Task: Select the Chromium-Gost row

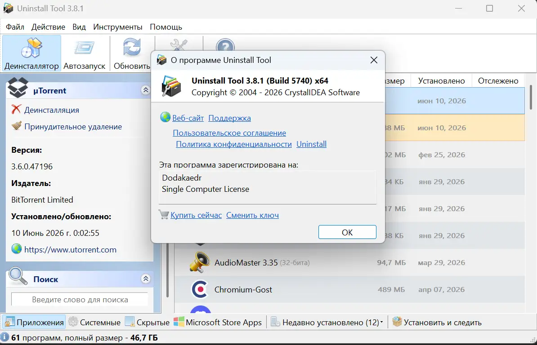Action: click(349, 290)
